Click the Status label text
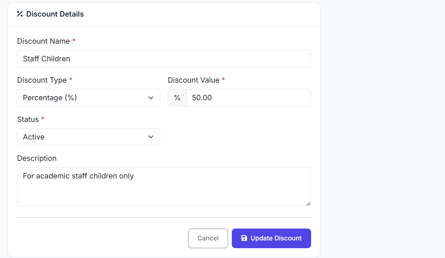445x258 pixels. [28, 120]
